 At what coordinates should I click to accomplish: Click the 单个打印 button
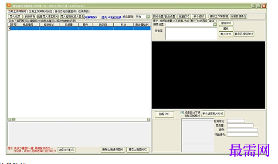click(x=199, y=17)
